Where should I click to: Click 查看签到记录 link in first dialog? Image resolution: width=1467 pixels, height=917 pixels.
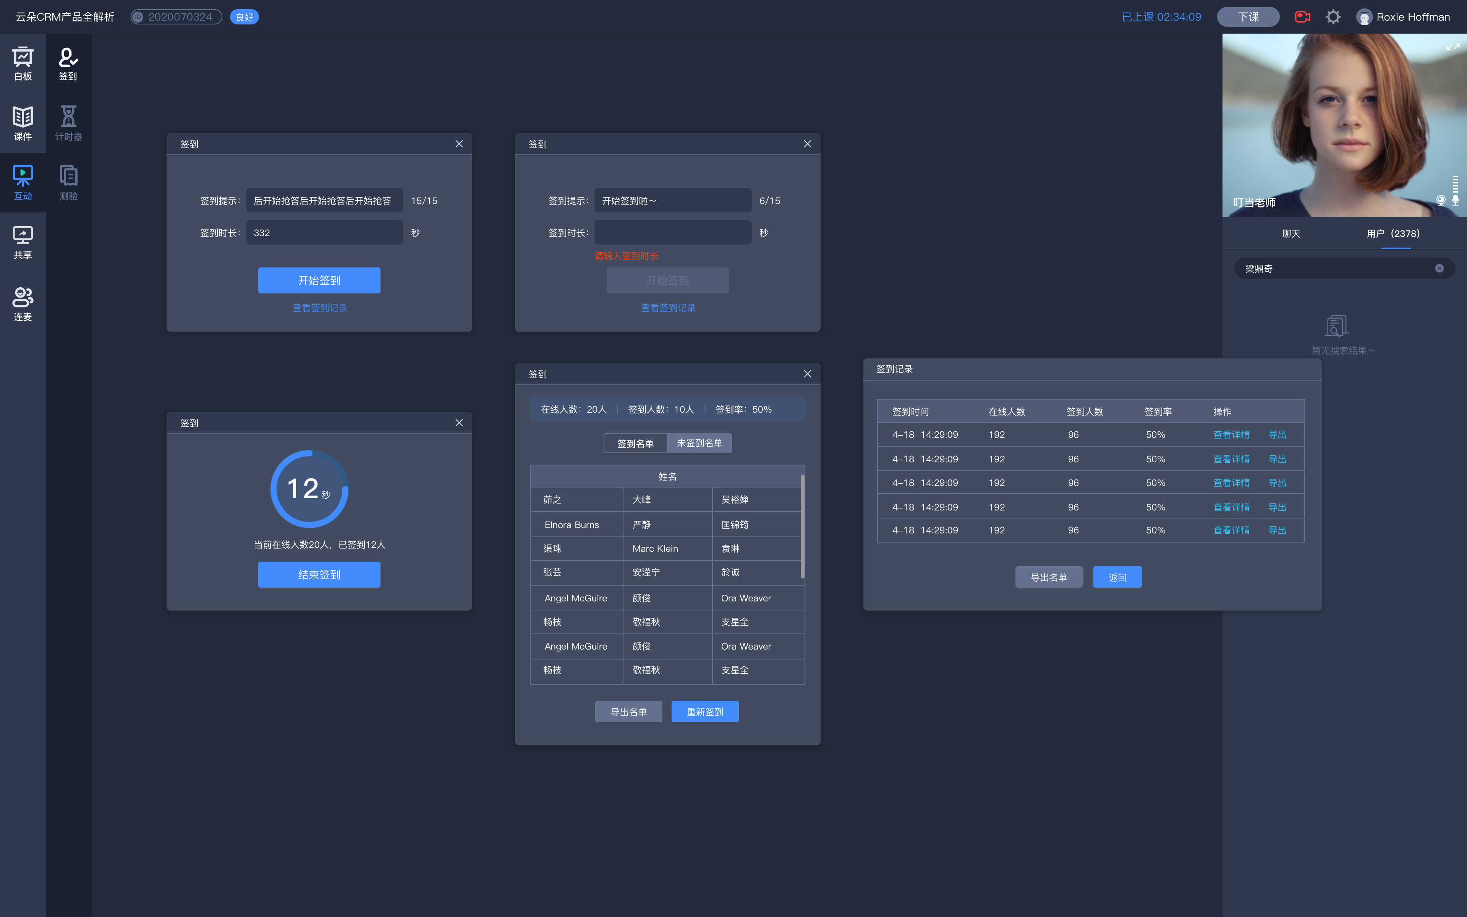tap(320, 308)
